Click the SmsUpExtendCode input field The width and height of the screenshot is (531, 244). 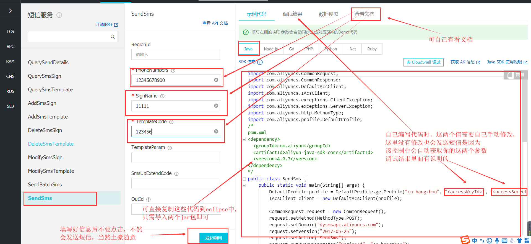[x=176, y=183]
